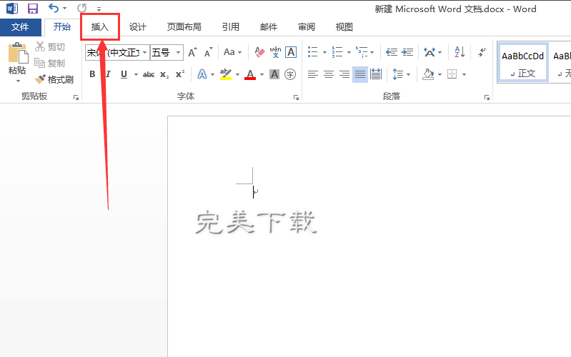The width and height of the screenshot is (571, 357).
Task: Justify the text alignment
Action: point(359,74)
